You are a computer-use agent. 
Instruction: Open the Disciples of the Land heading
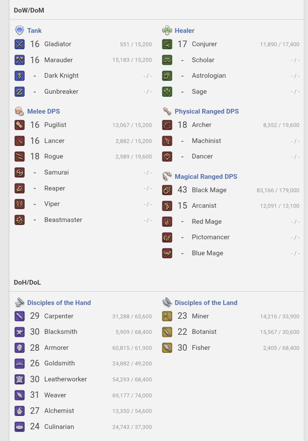point(206,303)
